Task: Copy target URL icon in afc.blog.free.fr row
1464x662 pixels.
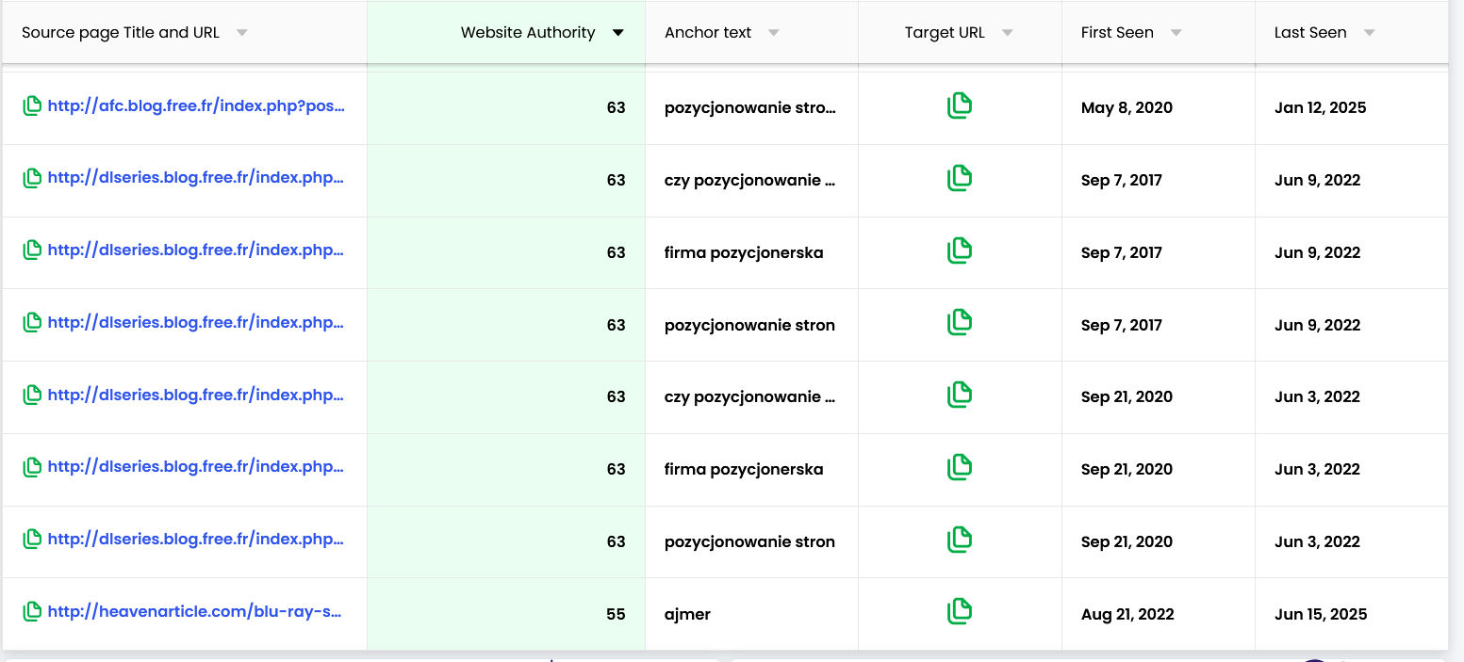Action: coord(959,105)
